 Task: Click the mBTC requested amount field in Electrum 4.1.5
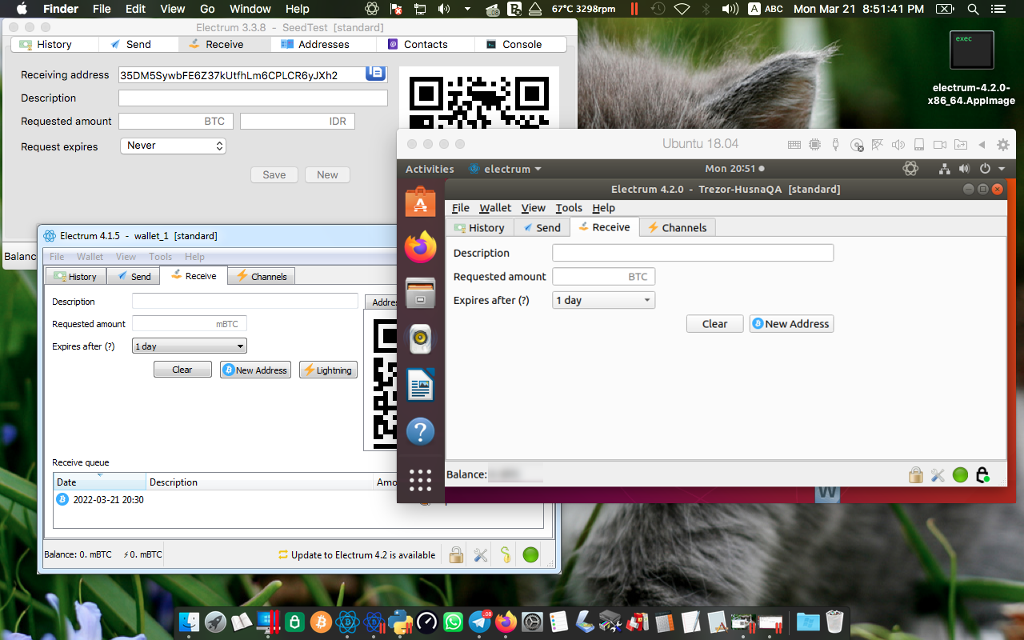(190, 324)
